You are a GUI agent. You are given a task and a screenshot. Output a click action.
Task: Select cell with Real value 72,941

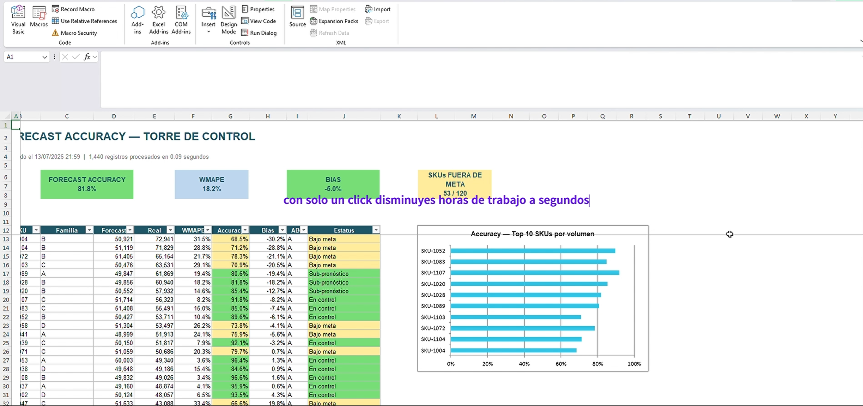click(154, 239)
